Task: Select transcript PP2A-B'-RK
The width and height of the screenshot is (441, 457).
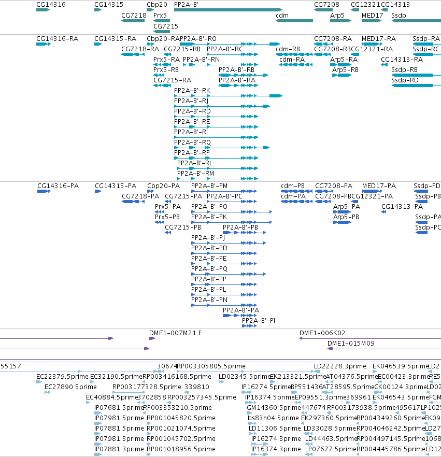Action: (229, 96)
